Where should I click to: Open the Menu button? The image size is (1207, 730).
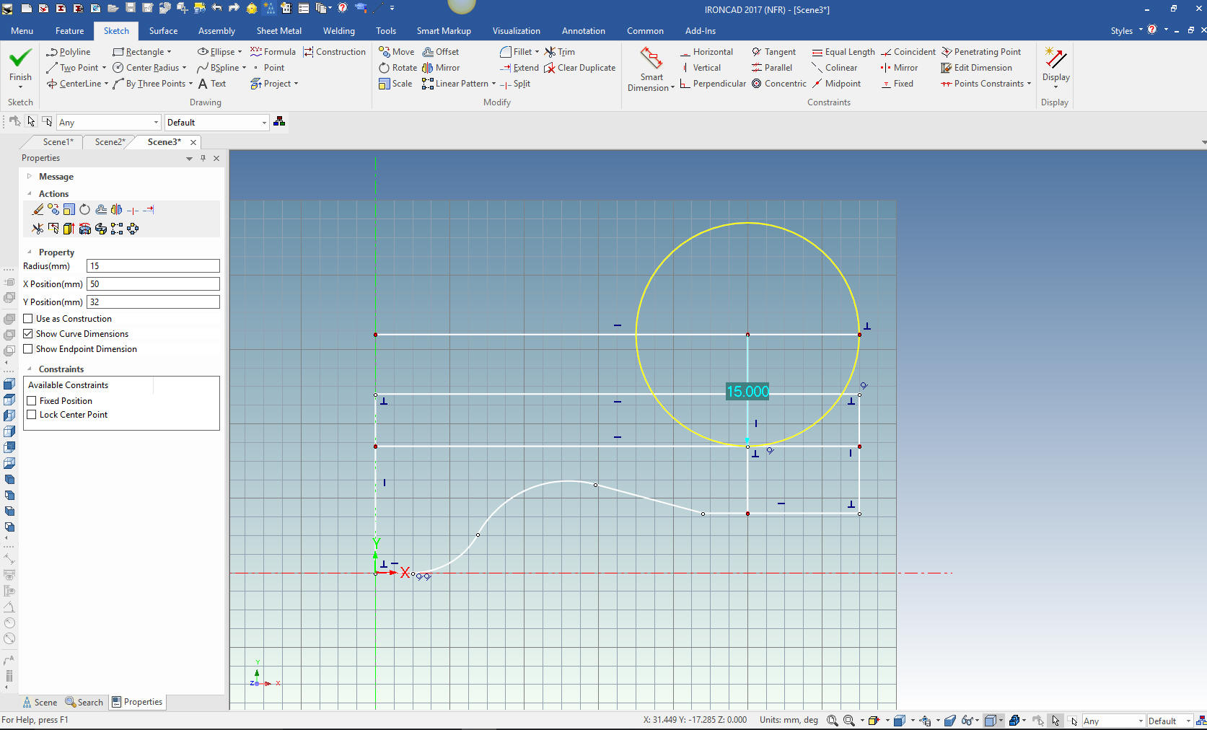22,31
